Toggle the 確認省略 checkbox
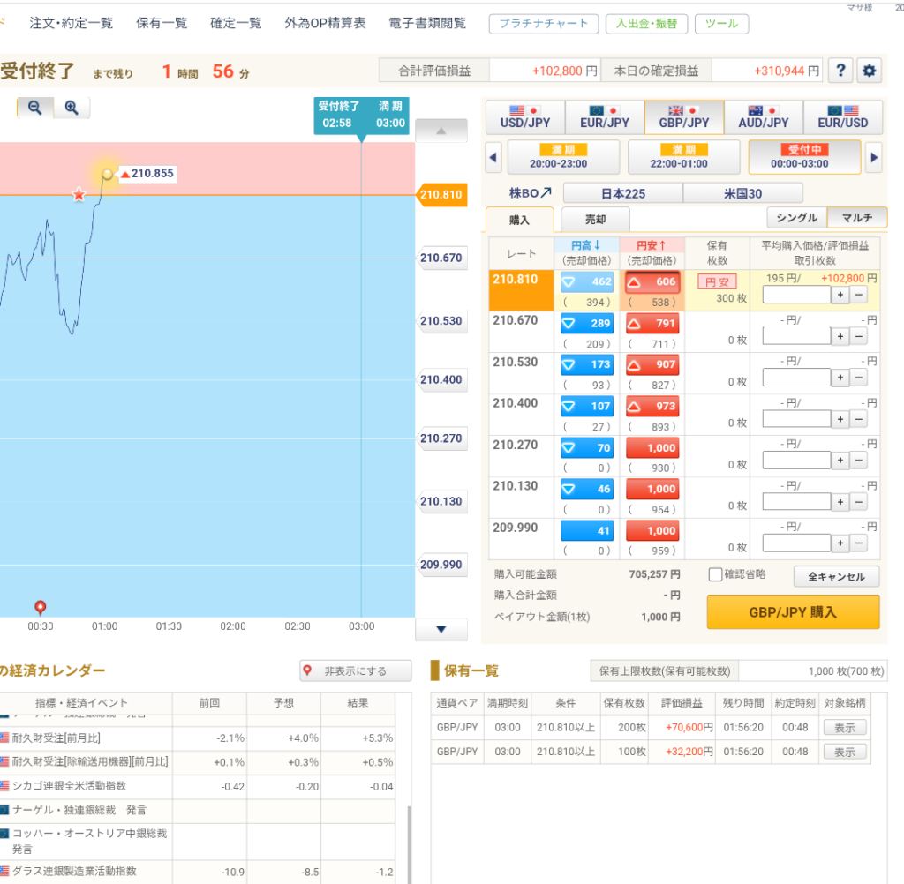 click(x=716, y=575)
